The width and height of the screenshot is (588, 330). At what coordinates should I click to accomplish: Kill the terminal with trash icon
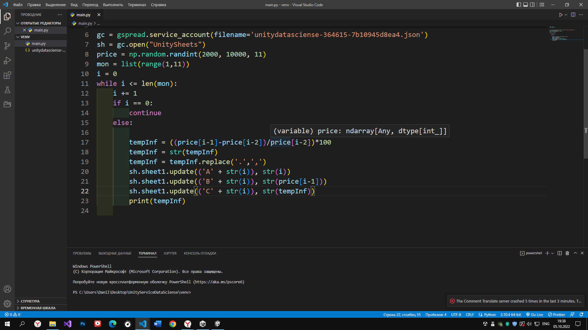pos(567,253)
